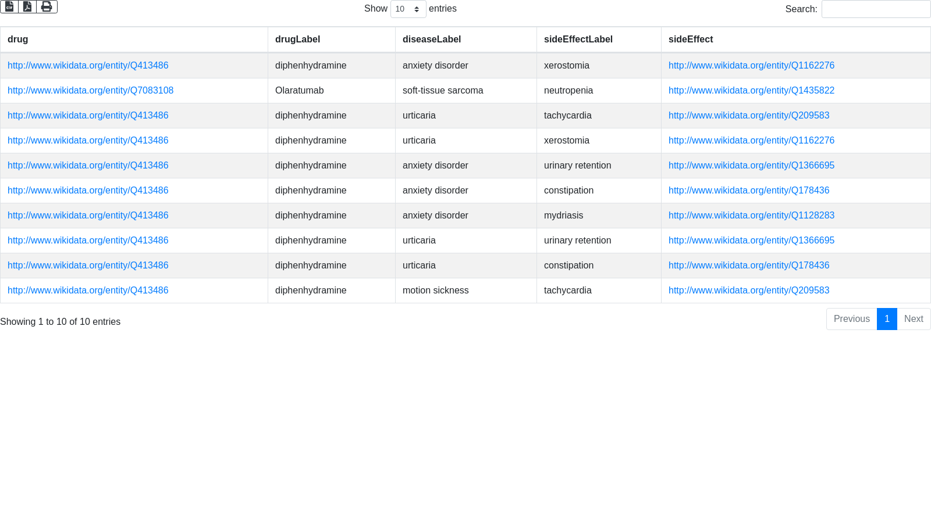Export the table as PDF
The width and height of the screenshot is (931, 523).
27,6
